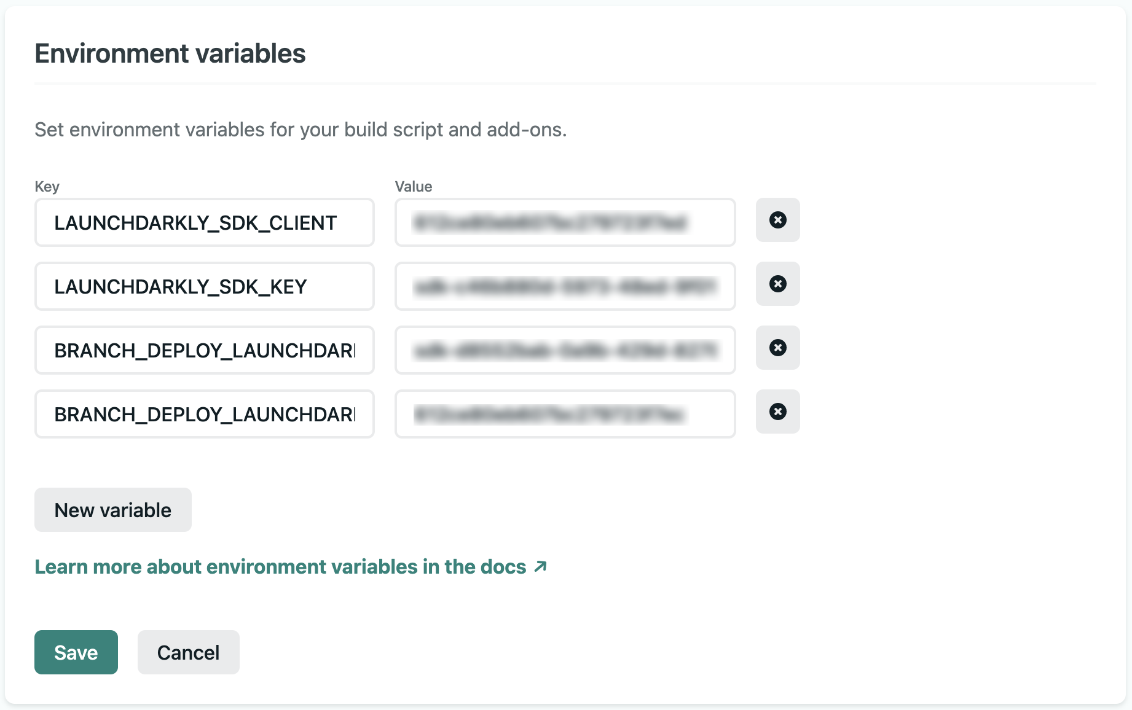Open the environment variables documentation link

(x=280, y=566)
